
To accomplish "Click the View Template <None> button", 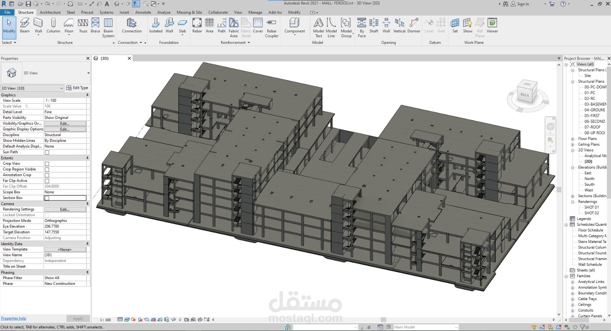I will point(65,249).
